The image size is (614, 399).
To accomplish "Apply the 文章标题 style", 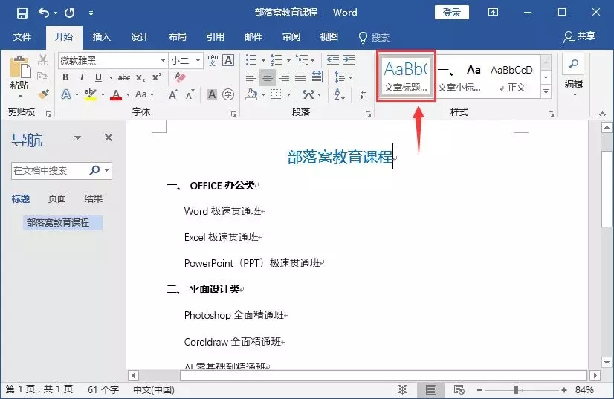I will pyautogui.click(x=406, y=76).
